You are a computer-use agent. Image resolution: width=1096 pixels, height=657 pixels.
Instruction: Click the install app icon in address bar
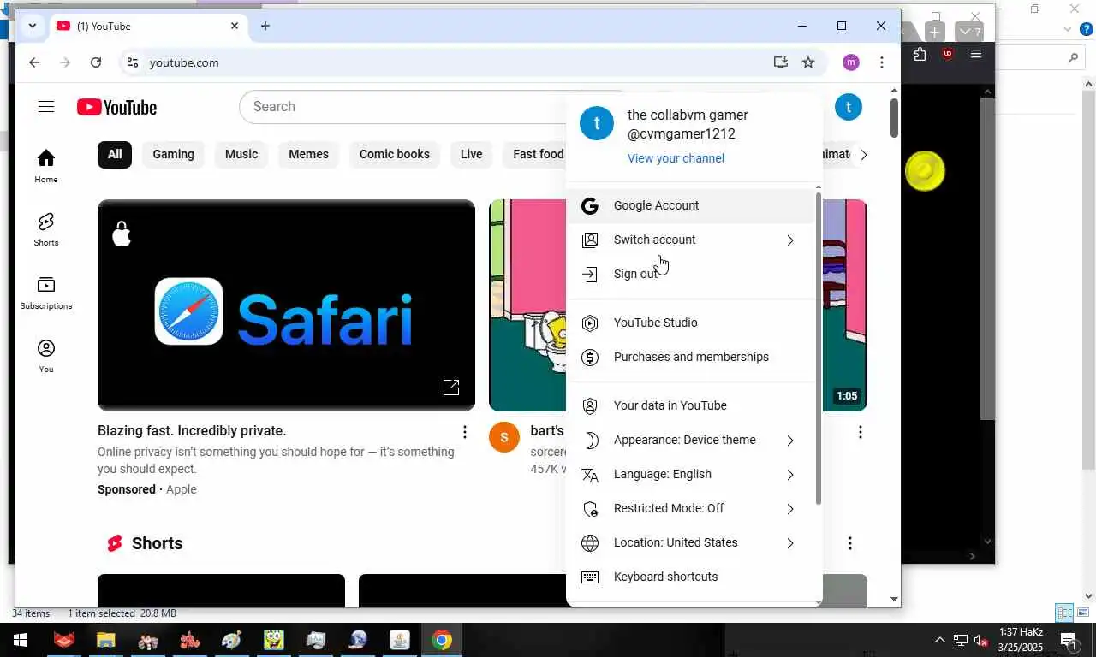(780, 62)
